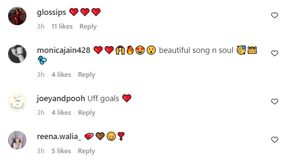This screenshot has width=283, height=163.
Task: Open reena.walia_ username link
Action: click(x=59, y=137)
